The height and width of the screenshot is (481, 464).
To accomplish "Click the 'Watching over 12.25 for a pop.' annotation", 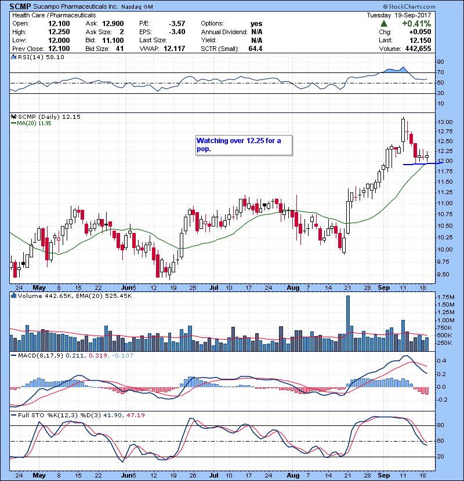I will tap(244, 145).
